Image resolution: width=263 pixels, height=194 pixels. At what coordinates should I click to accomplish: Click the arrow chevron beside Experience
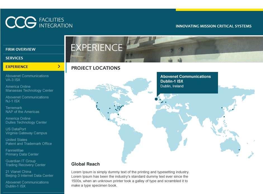tap(59, 66)
